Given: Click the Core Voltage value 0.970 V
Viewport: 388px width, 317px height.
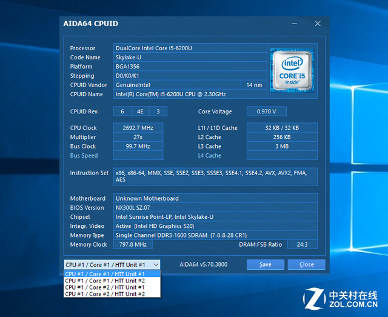Looking at the screenshot, I should pos(267,112).
